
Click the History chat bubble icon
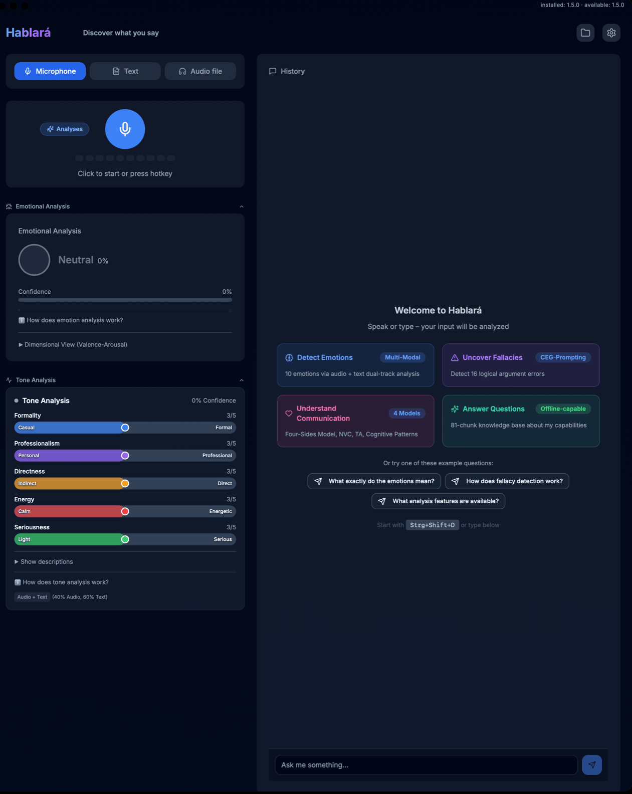[x=273, y=71]
